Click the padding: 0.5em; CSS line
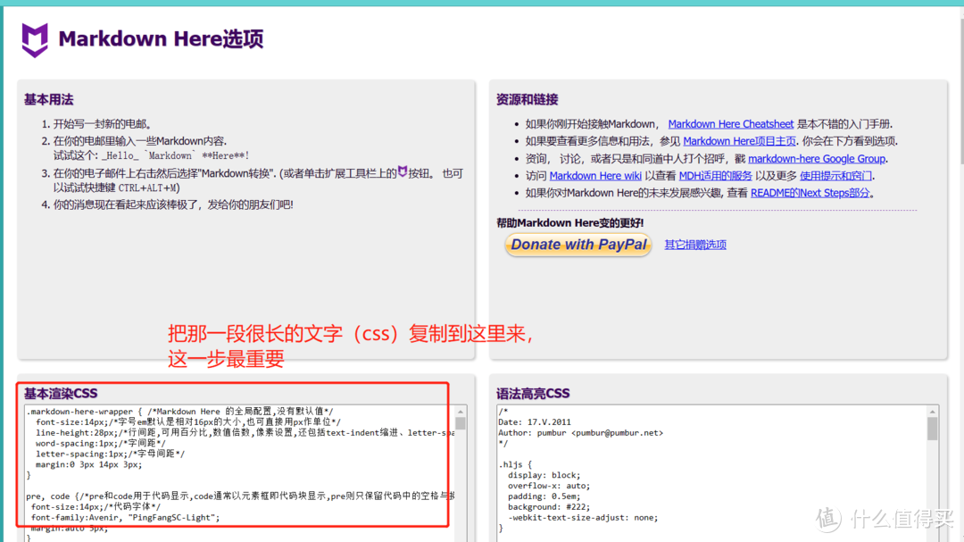964x542 pixels. [x=544, y=496]
